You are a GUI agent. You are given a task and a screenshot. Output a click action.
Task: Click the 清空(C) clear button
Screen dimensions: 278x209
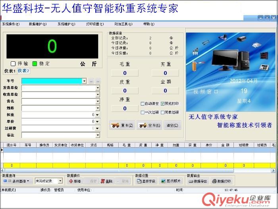[x=172, y=125]
